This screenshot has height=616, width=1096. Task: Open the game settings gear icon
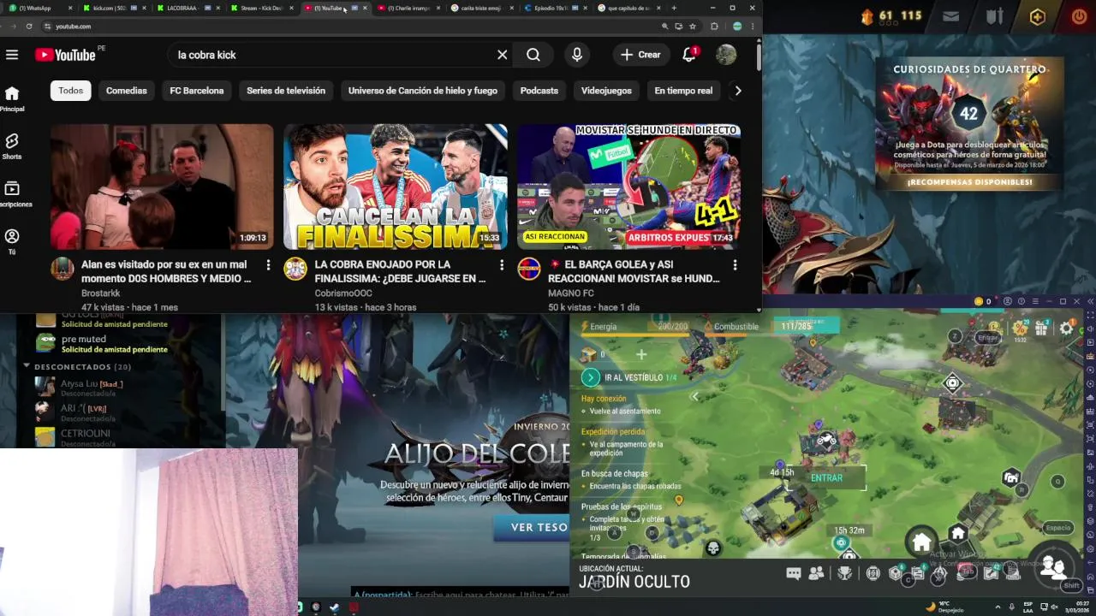[1066, 328]
